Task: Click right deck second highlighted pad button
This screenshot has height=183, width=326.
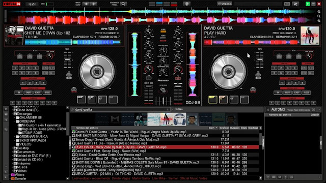Action: (223, 100)
